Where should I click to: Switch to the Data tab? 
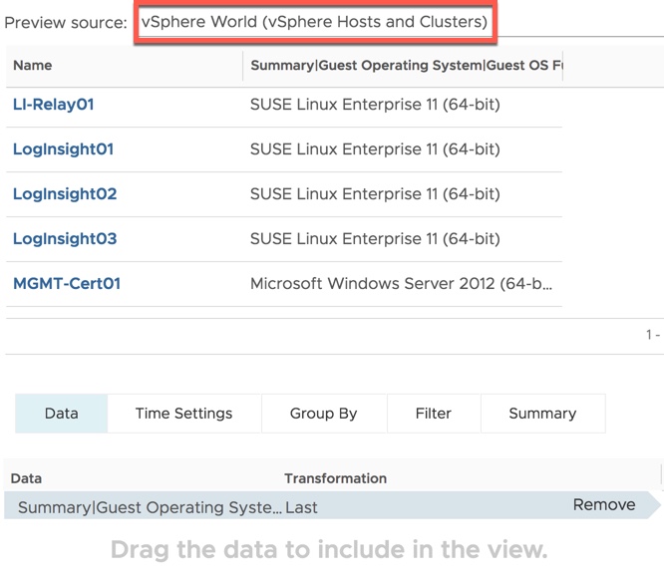click(x=62, y=414)
